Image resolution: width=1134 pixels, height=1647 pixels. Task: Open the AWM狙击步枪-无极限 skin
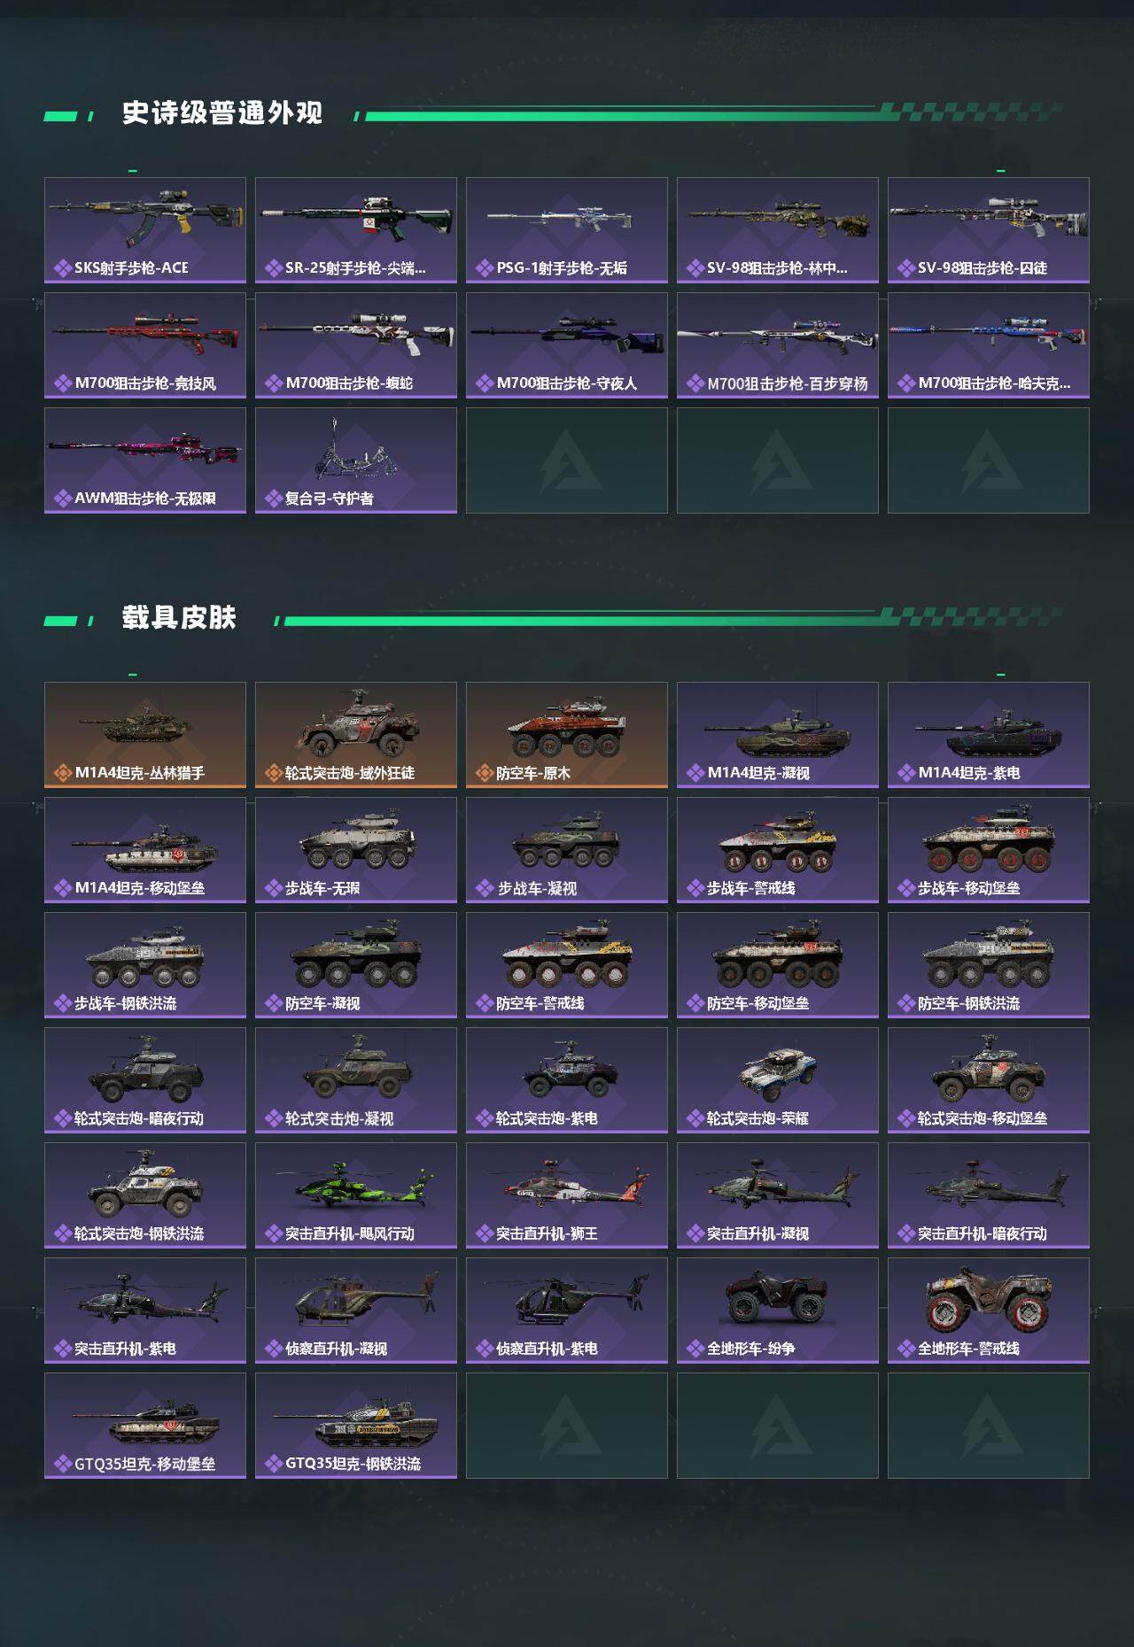145,460
